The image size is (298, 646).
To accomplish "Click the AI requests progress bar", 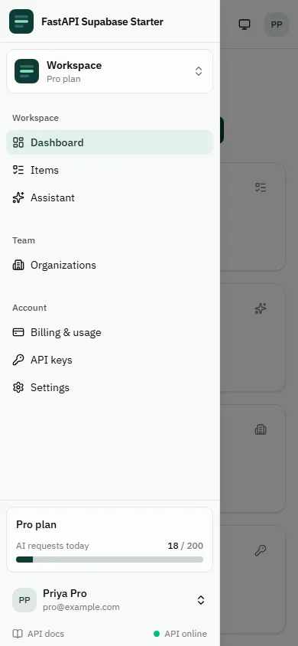I will (x=110, y=560).
